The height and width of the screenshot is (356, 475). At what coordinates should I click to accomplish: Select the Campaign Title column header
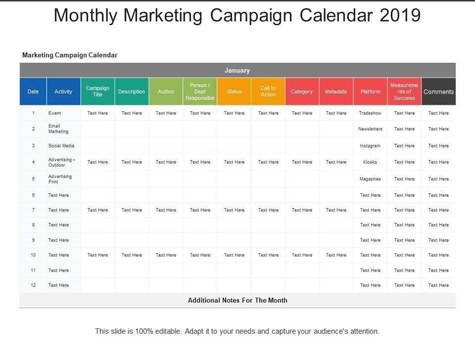(x=97, y=91)
